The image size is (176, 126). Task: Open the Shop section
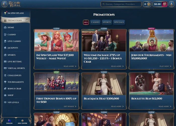click(10, 95)
